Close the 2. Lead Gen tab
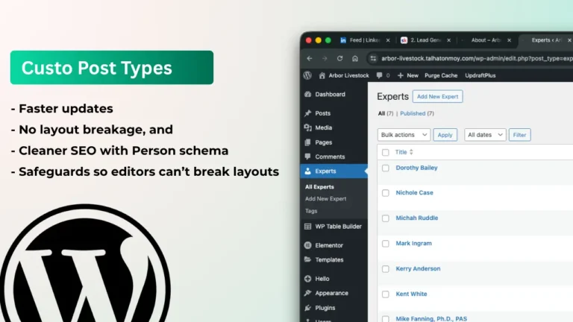Viewport: 573px width, 322px height. [x=448, y=40]
